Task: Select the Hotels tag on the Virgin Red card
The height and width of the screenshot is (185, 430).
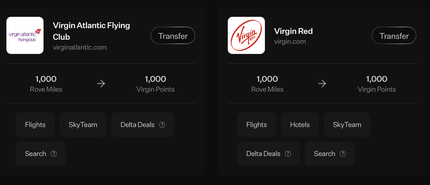Action: coord(300,124)
